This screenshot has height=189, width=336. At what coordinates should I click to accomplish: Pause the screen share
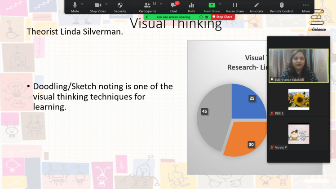click(234, 6)
